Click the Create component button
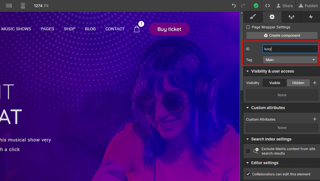The height and width of the screenshot is (181, 320). [x=282, y=35]
